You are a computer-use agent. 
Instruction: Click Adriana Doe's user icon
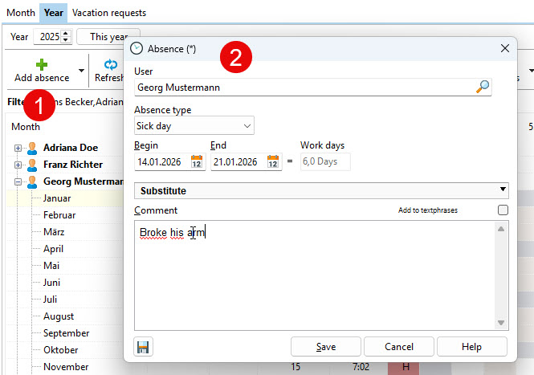[32, 148]
